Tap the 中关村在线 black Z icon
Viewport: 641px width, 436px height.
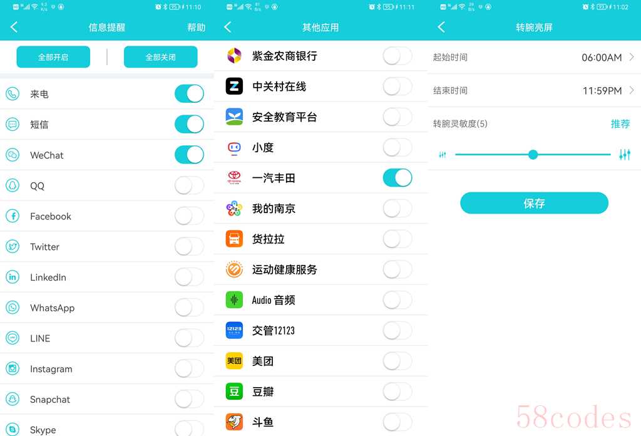click(234, 86)
